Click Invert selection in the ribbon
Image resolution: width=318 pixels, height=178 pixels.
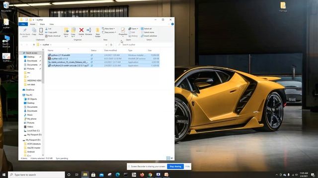coord(149,36)
